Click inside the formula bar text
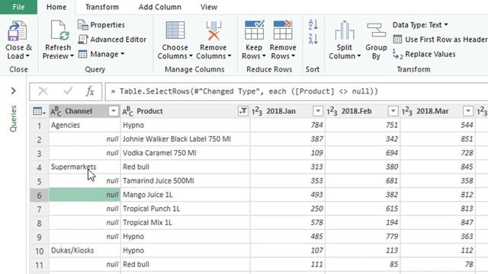Screen dimensions: 488x274 tap(244, 91)
